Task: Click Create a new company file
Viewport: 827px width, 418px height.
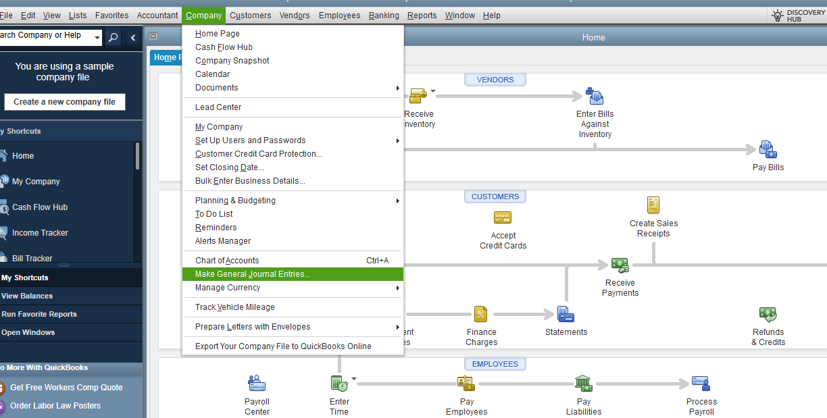Action: [x=64, y=102]
